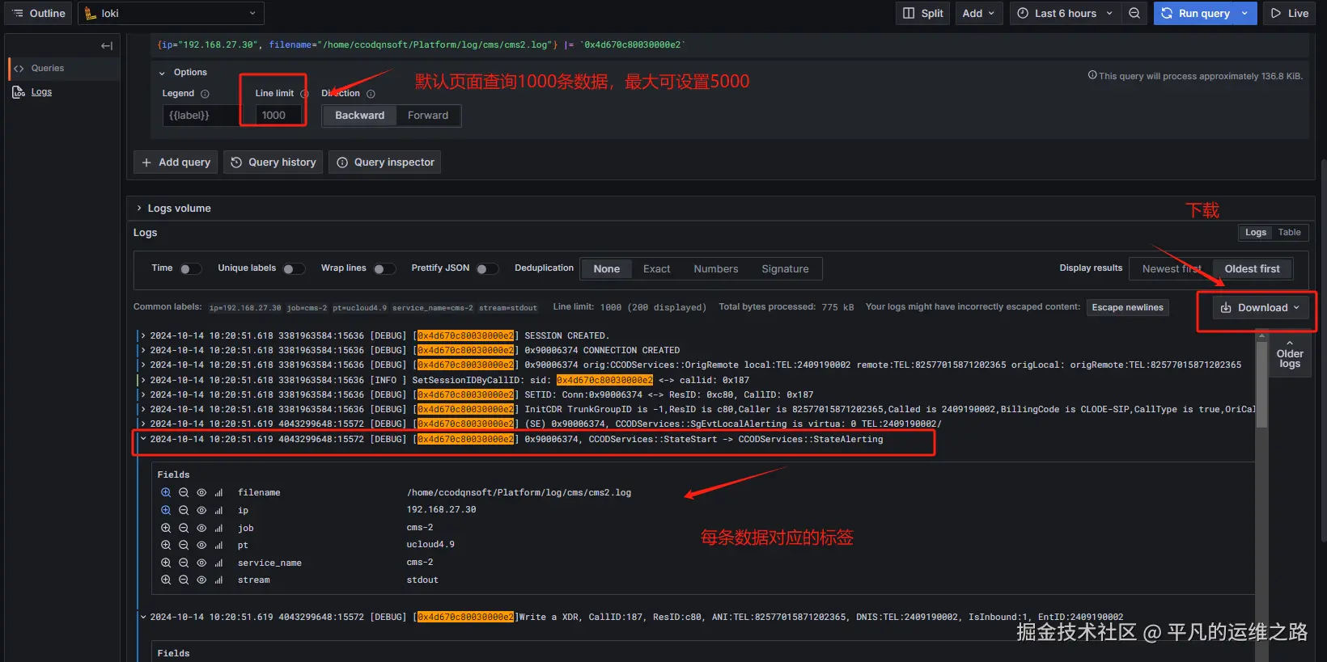This screenshot has width=1327, height=662.
Task: Click filter-out-value icon on job field
Action: point(184,529)
